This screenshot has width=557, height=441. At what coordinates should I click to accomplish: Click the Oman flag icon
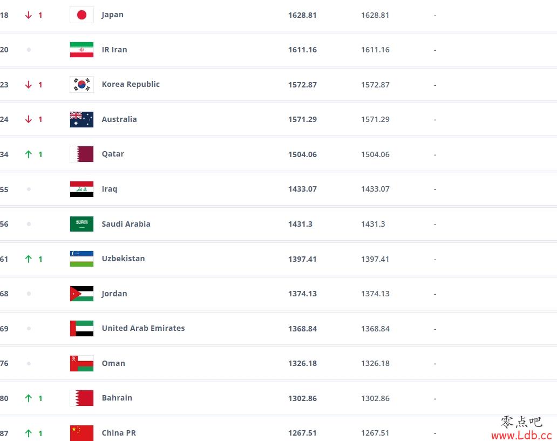[x=81, y=363]
